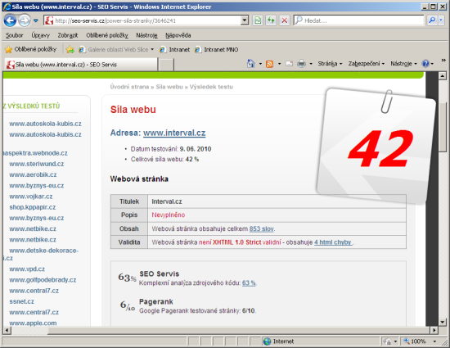Open ssnet.cz in sidebar
The image size is (450, 348).
21,301
